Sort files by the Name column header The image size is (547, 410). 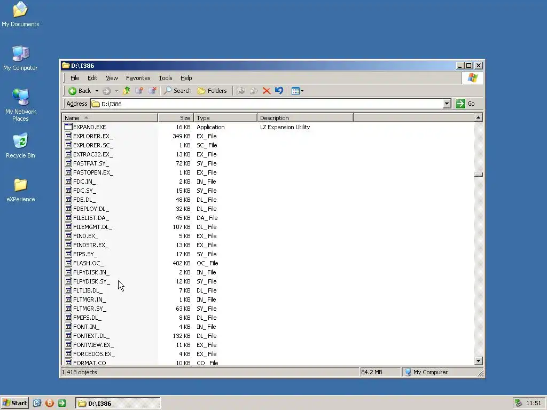(110, 118)
